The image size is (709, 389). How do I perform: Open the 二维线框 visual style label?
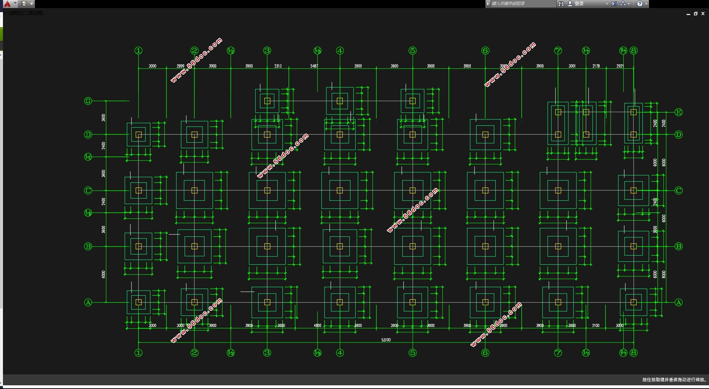(33, 13)
